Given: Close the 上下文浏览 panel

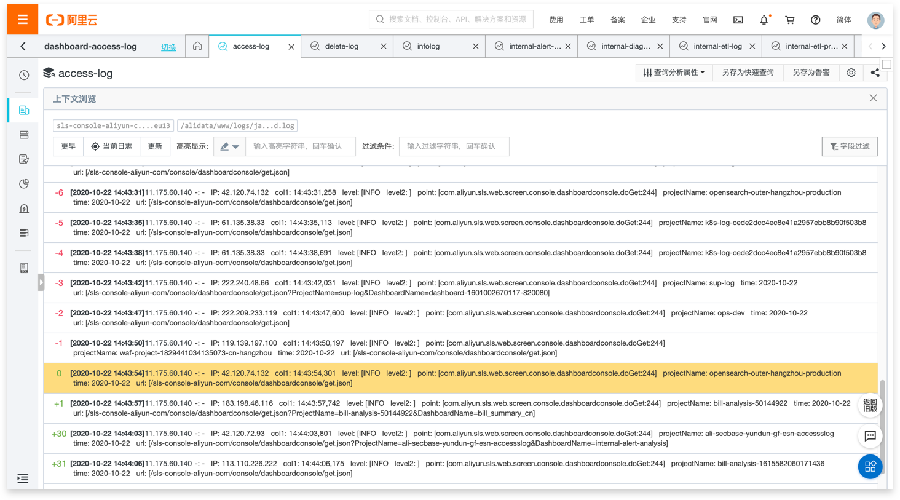Looking at the screenshot, I should coord(873,98).
